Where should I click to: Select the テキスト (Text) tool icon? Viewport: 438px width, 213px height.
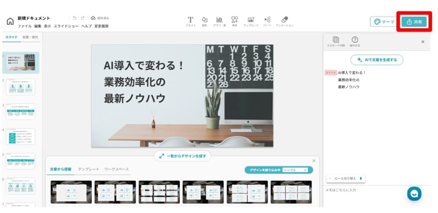click(190, 20)
